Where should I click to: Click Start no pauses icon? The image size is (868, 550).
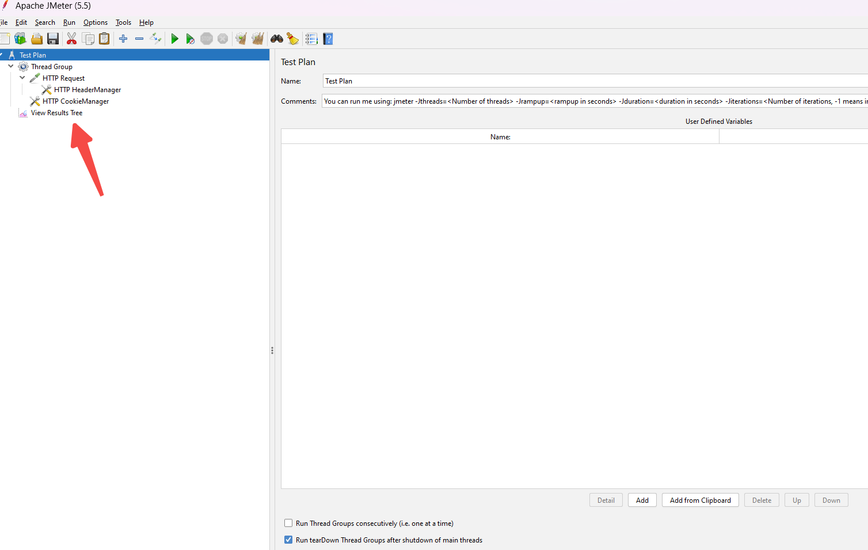[x=191, y=39]
